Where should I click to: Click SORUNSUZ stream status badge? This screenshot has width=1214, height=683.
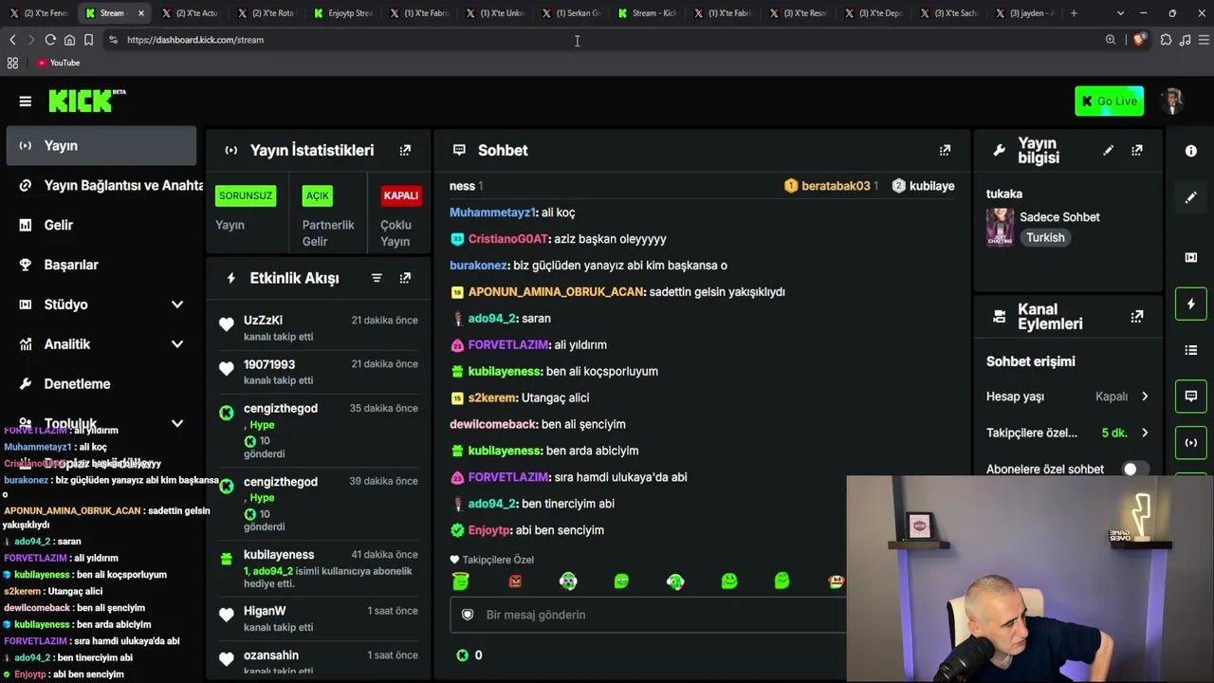coord(246,195)
